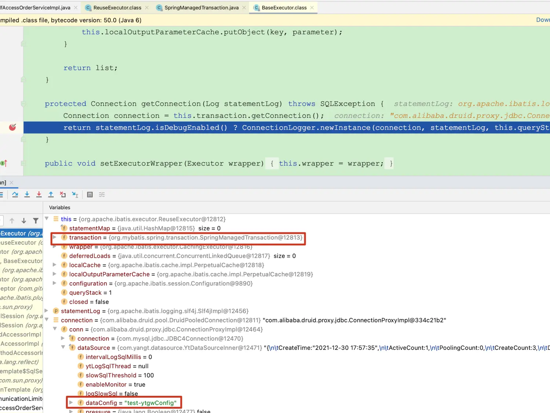Image resolution: width=550 pixels, height=413 pixels.
Task: Switch to ReuseExecutor.class tab
Action: point(117,8)
